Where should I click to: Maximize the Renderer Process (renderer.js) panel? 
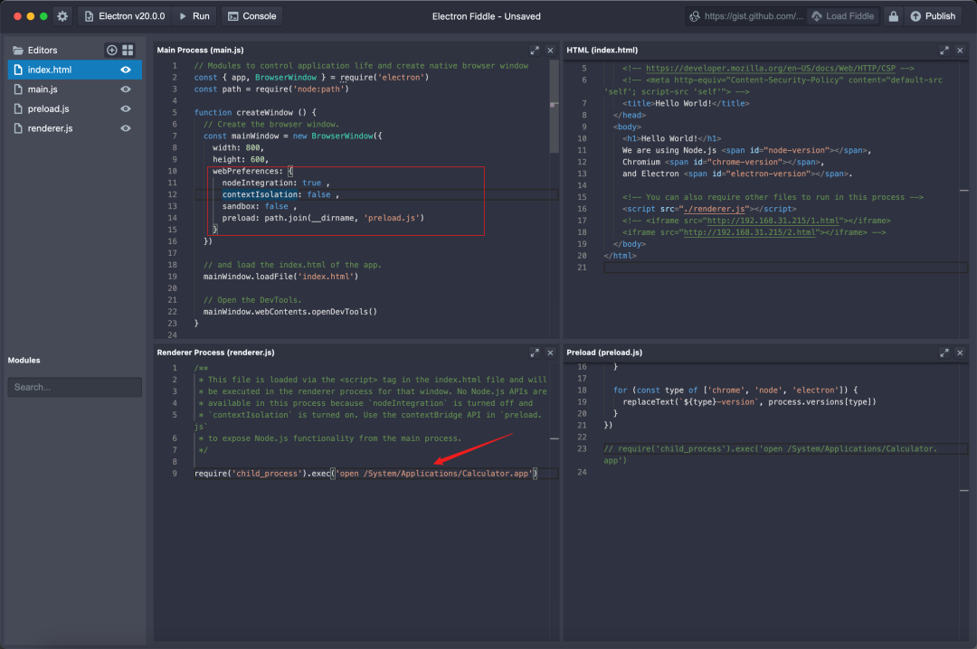tap(535, 353)
